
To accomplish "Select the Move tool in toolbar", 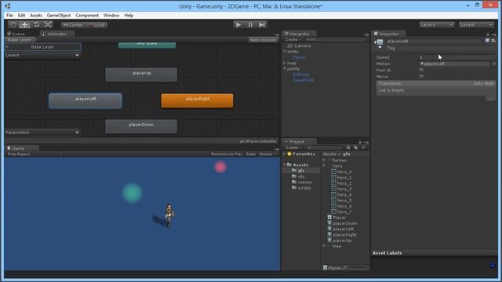I will point(24,24).
